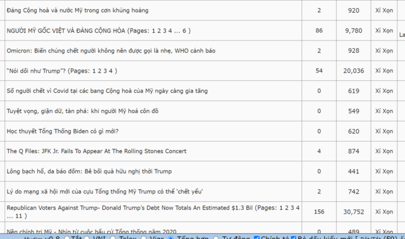This screenshot has width=405, height=239.
Task: Open the 'Nói dối như Trump' thread
Action: pyautogui.click(x=36, y=71)
